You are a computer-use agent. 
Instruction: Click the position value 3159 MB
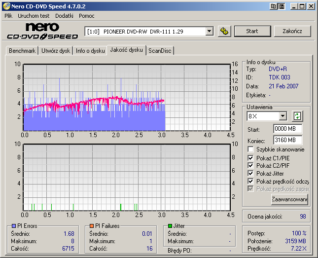[295, 241]
